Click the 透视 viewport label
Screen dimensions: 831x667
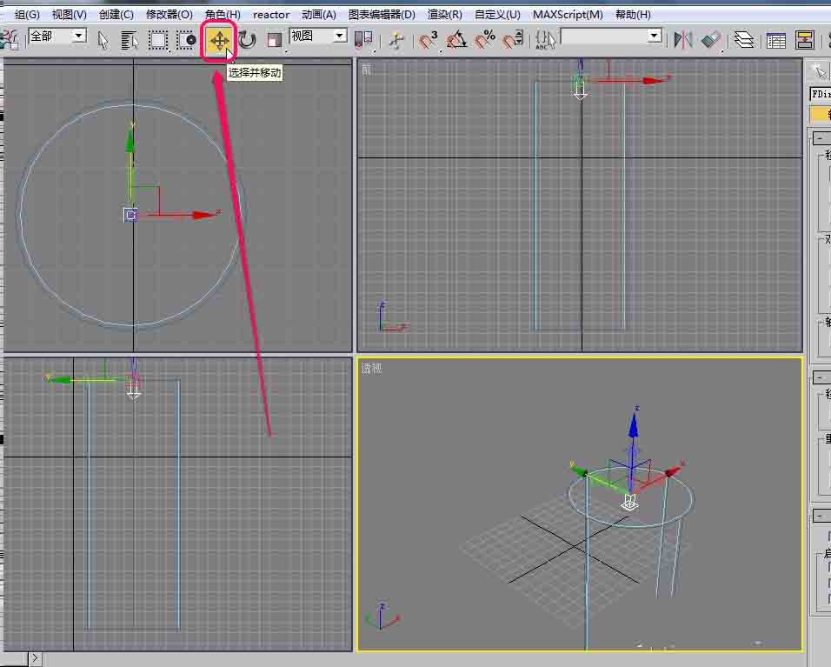point(371,369)
